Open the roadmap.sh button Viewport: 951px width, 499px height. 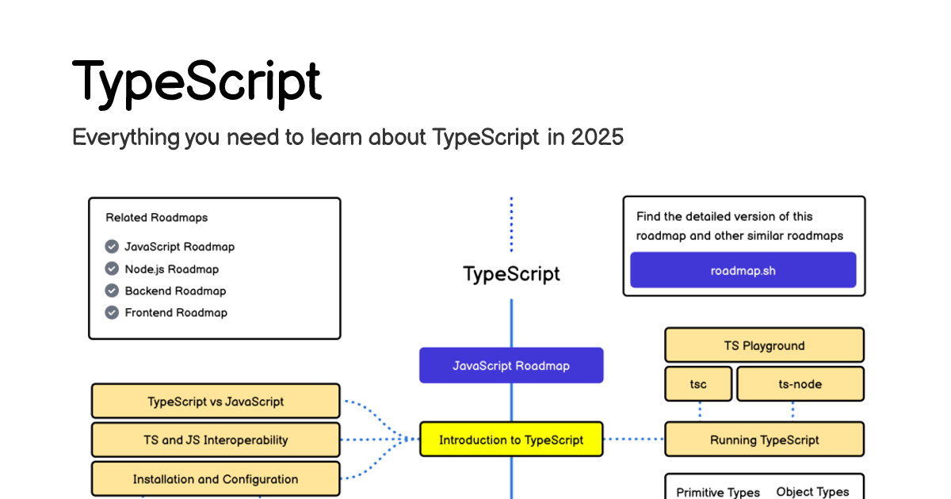click(x=743, y=270)
